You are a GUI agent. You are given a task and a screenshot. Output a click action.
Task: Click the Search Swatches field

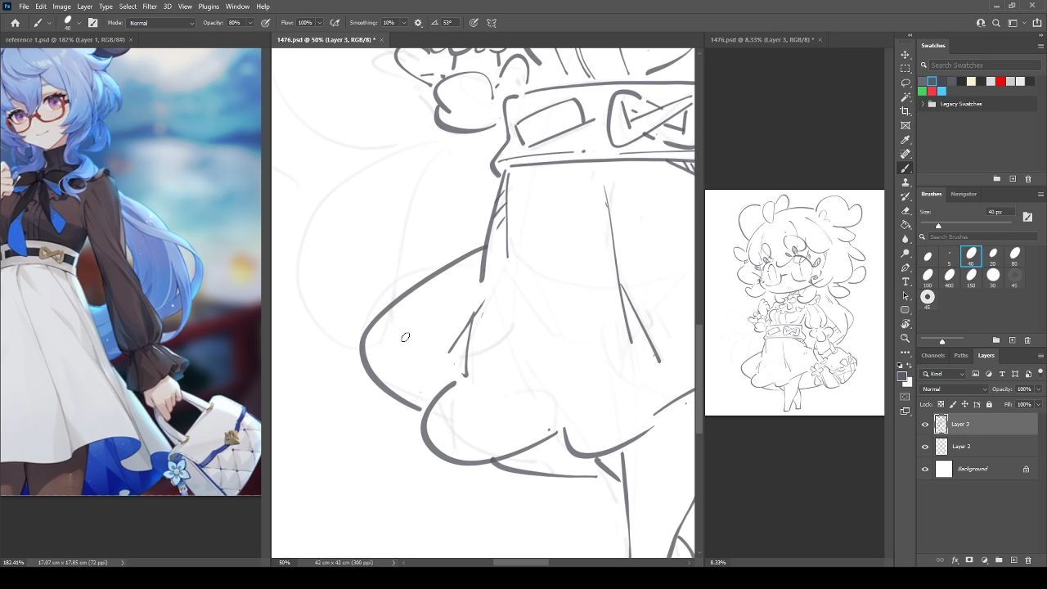click(983, 65)
